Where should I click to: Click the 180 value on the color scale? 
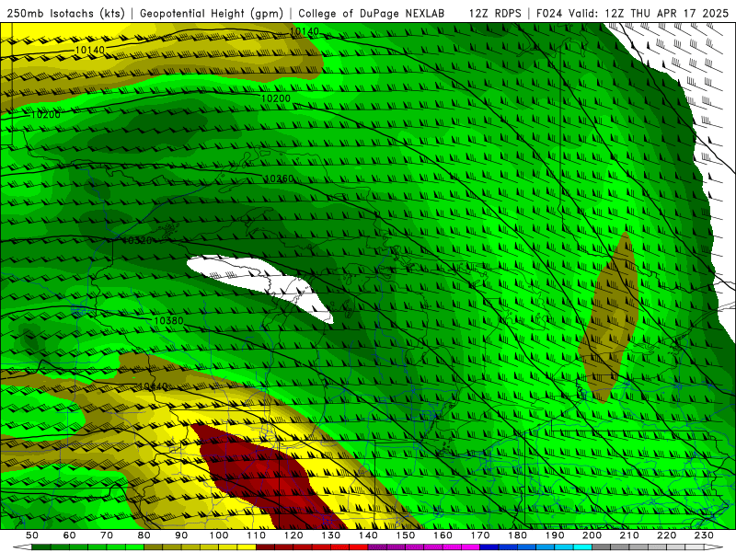point(517,535)
